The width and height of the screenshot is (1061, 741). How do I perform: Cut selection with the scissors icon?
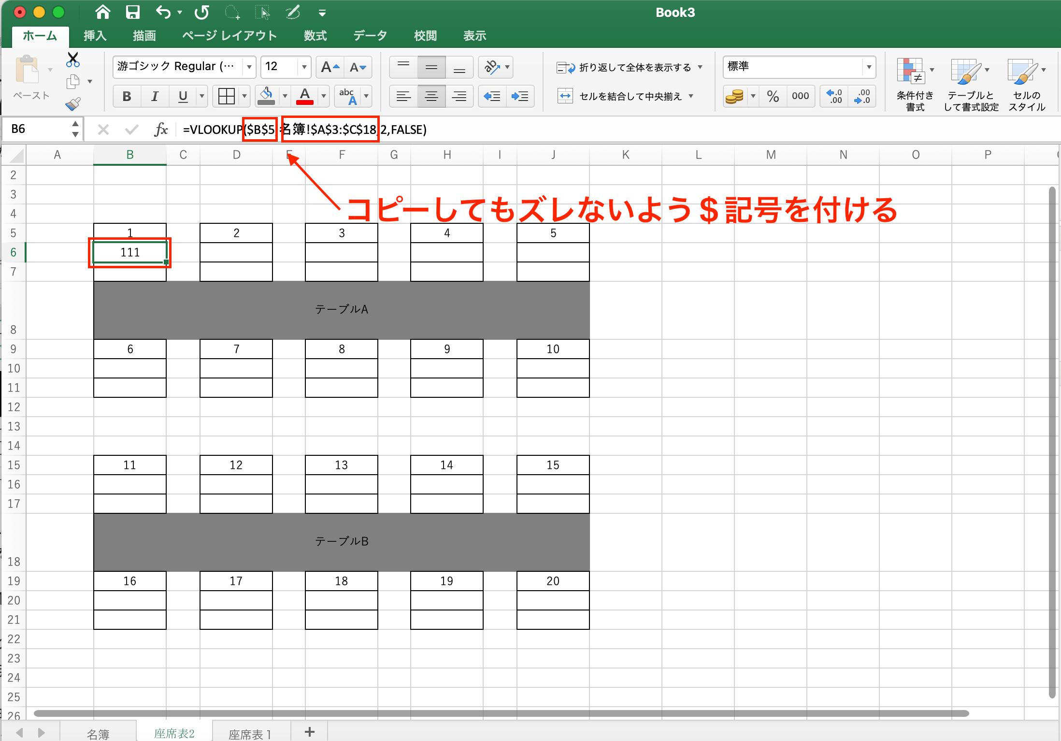(x=73, y=59)
